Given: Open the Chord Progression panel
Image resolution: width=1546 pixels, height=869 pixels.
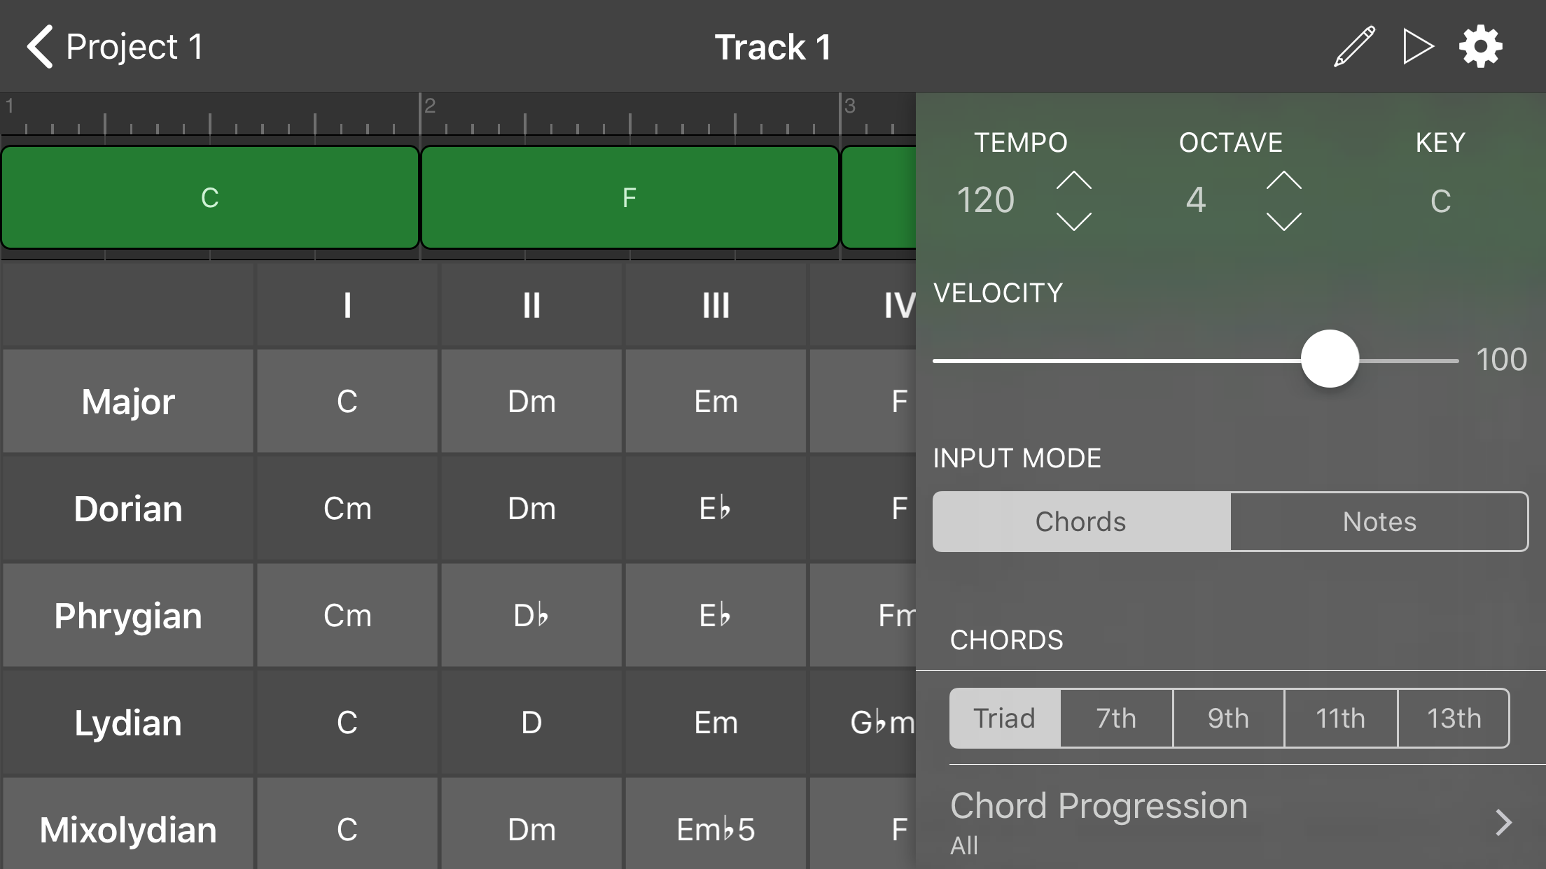Looking at the screenshot, I should 1098,805.
